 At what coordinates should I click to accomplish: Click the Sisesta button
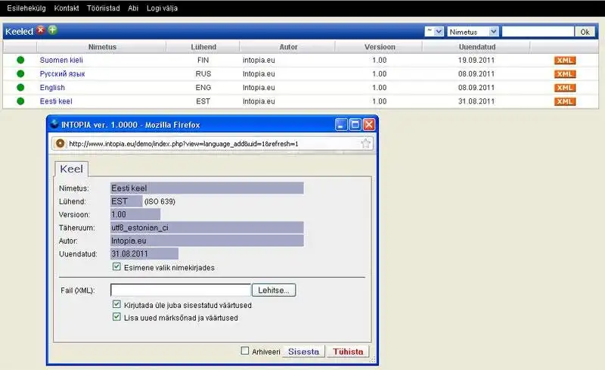click(303, 351)
